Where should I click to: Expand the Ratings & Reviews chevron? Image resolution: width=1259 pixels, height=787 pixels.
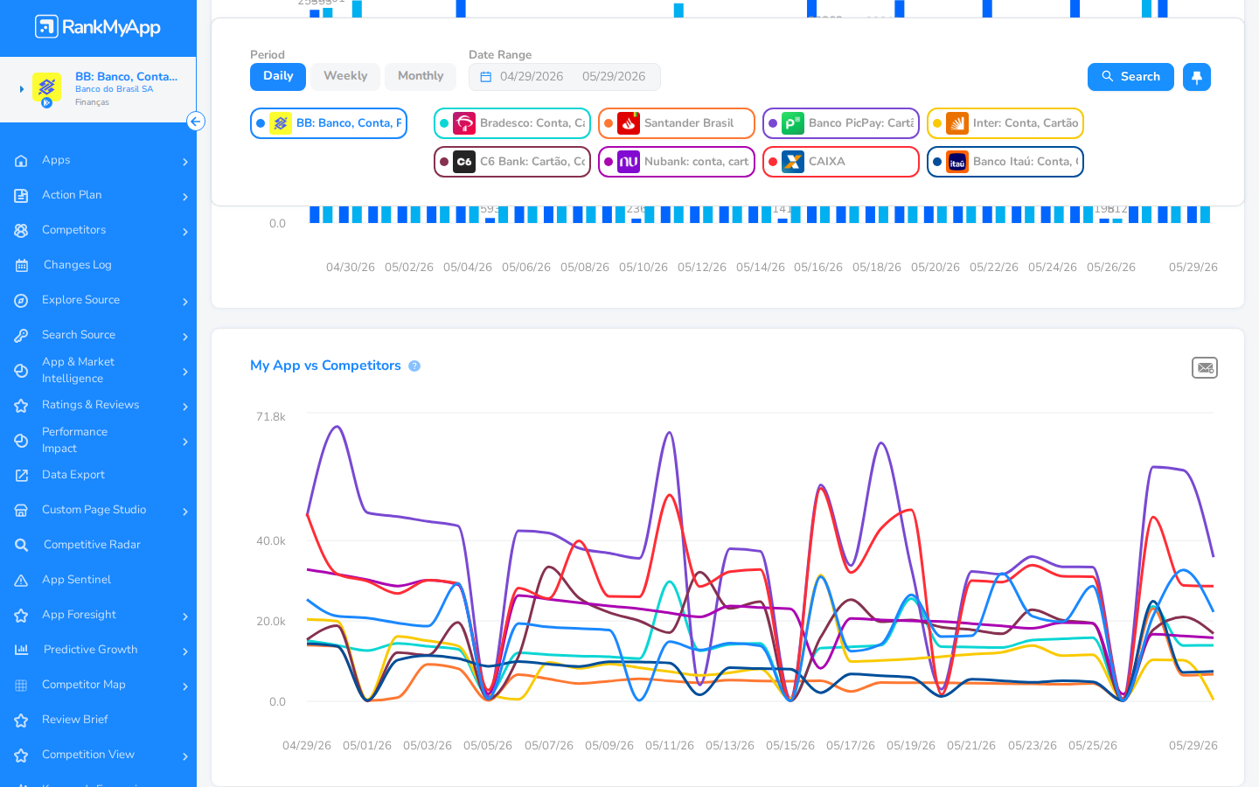click(185, 407)
